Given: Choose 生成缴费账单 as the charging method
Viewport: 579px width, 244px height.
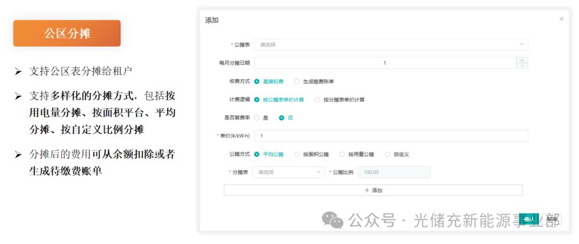Looking at the screenshot, I should (x=314, y=81).
